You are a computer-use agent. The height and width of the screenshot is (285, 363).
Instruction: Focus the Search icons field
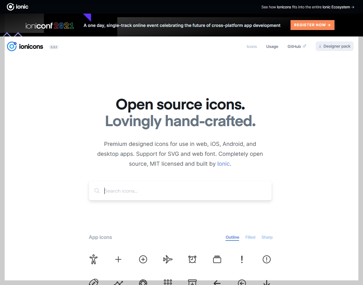coord(180,191)
